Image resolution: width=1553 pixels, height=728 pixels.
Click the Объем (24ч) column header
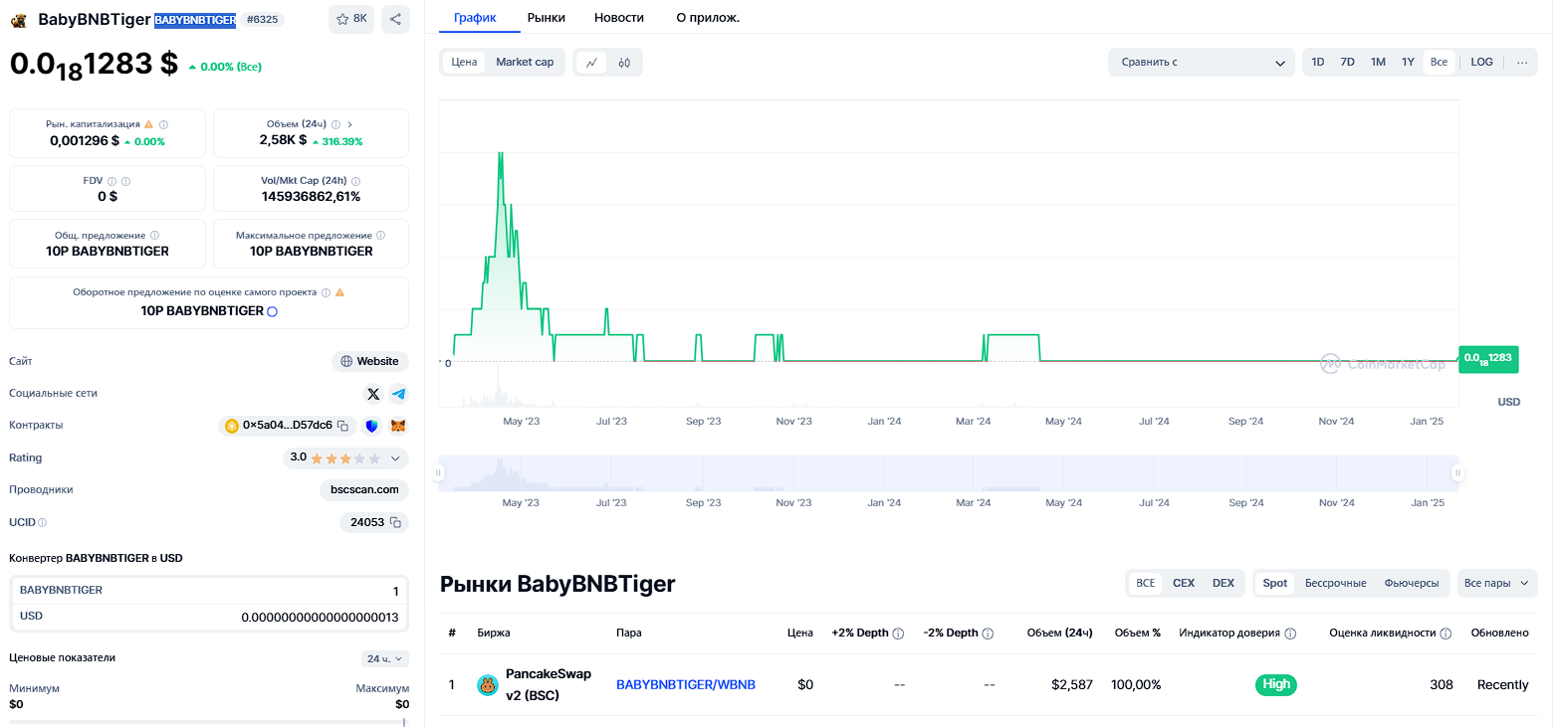1060,634
